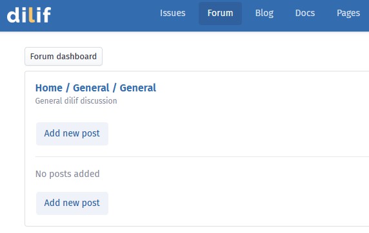Open the Docs navigation link
This screenshot has height=233, width=369.
point(305,13)
